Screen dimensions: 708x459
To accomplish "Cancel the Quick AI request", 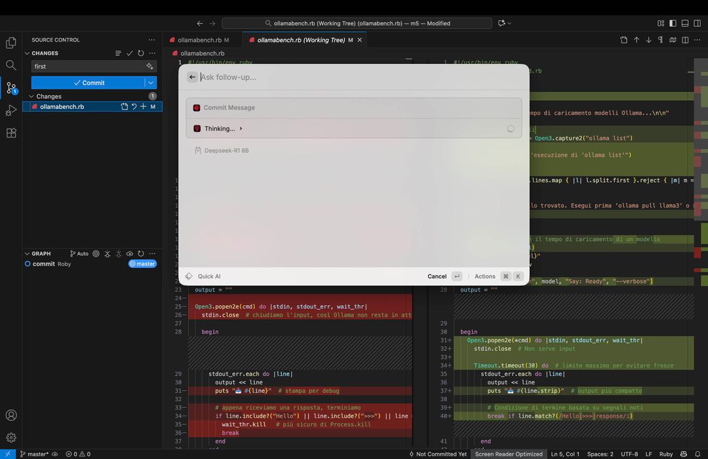I will pos(437,276).
